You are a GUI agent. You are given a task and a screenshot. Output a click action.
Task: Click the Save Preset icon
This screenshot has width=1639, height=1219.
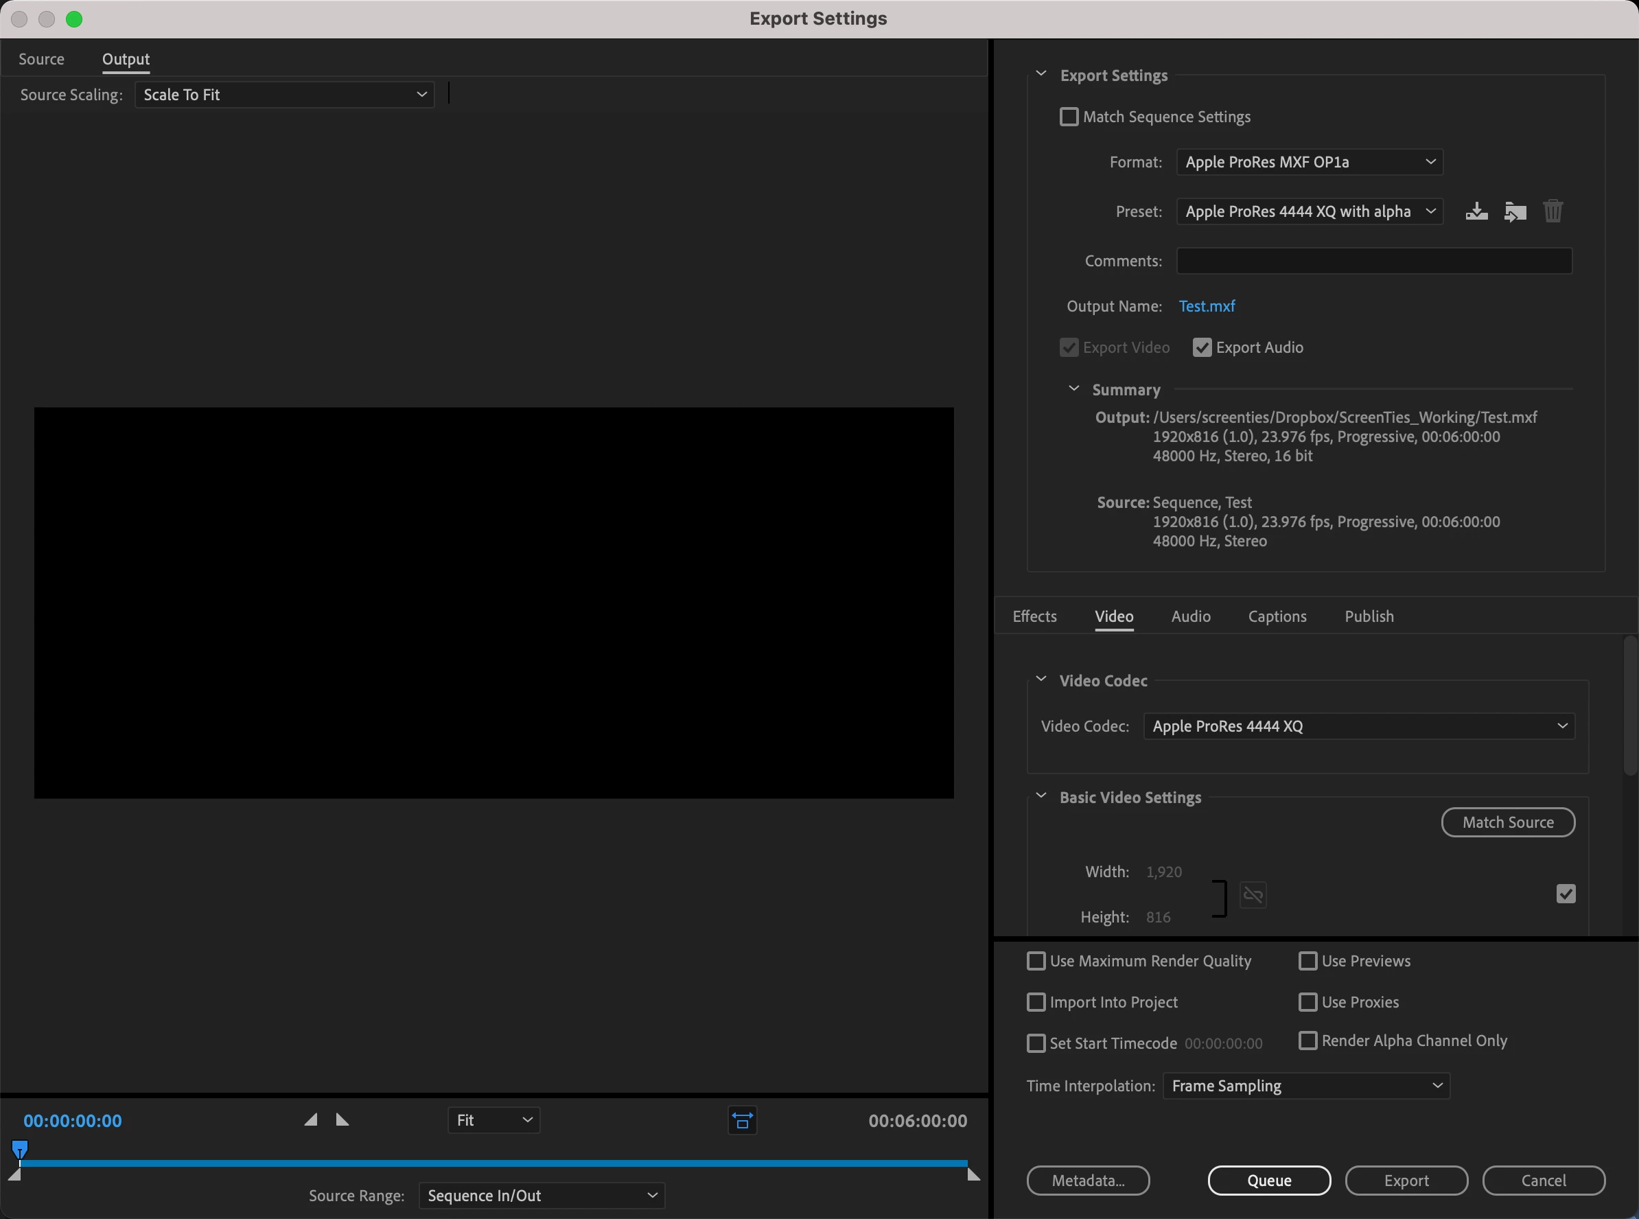coord(1476,212)
